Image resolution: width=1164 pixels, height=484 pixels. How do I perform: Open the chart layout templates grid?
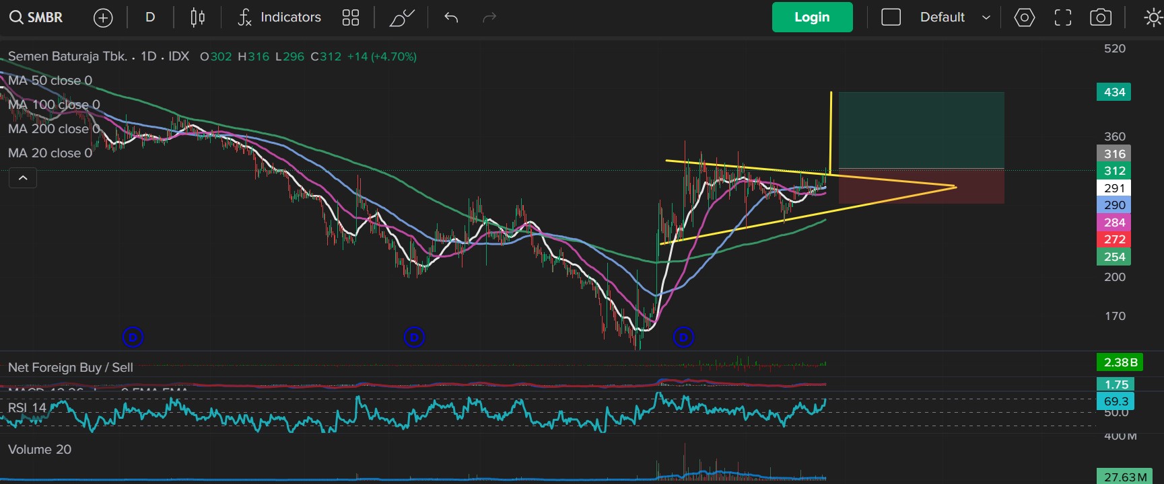351,17
